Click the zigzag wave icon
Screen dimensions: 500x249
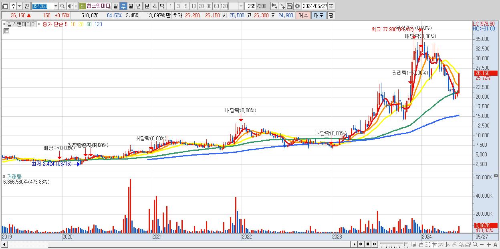tap(448, 245)
